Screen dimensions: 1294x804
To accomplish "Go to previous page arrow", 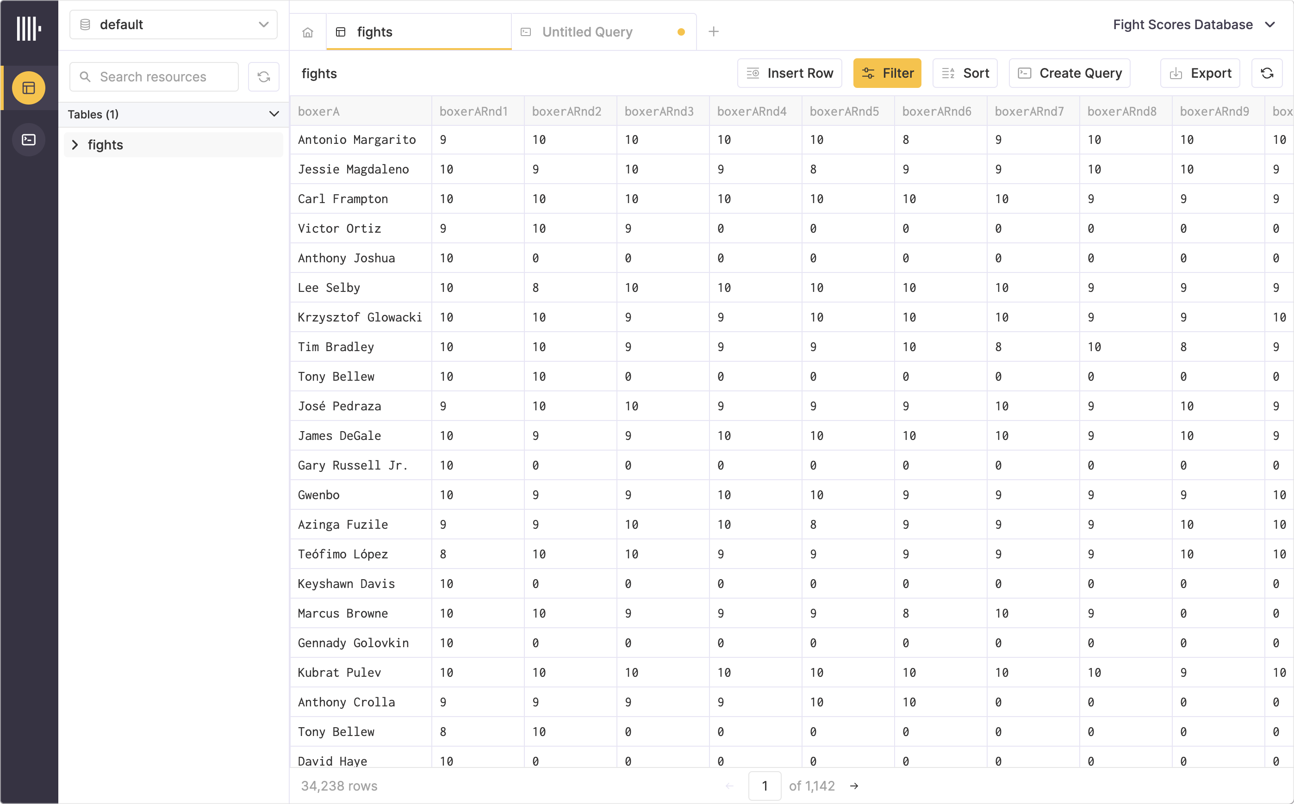I will [x=730, y=786].
